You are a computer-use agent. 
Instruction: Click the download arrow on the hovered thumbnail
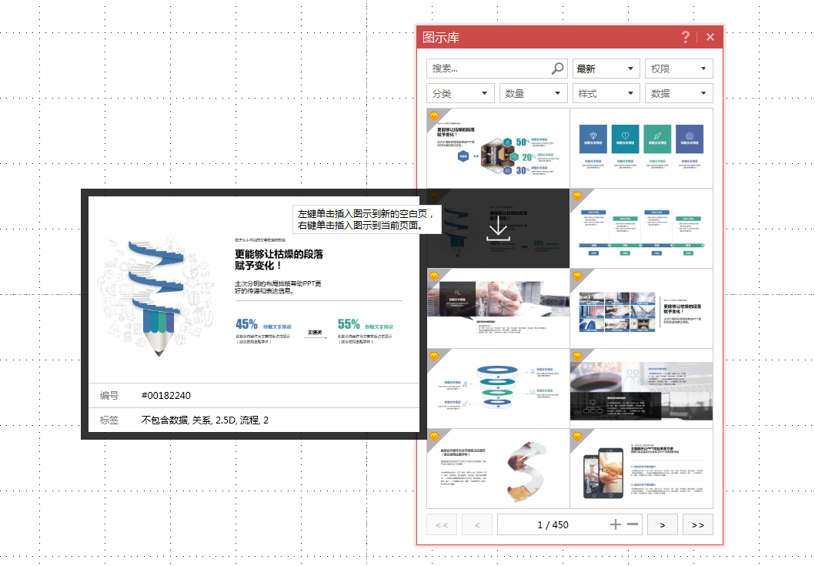coord(498,229)
